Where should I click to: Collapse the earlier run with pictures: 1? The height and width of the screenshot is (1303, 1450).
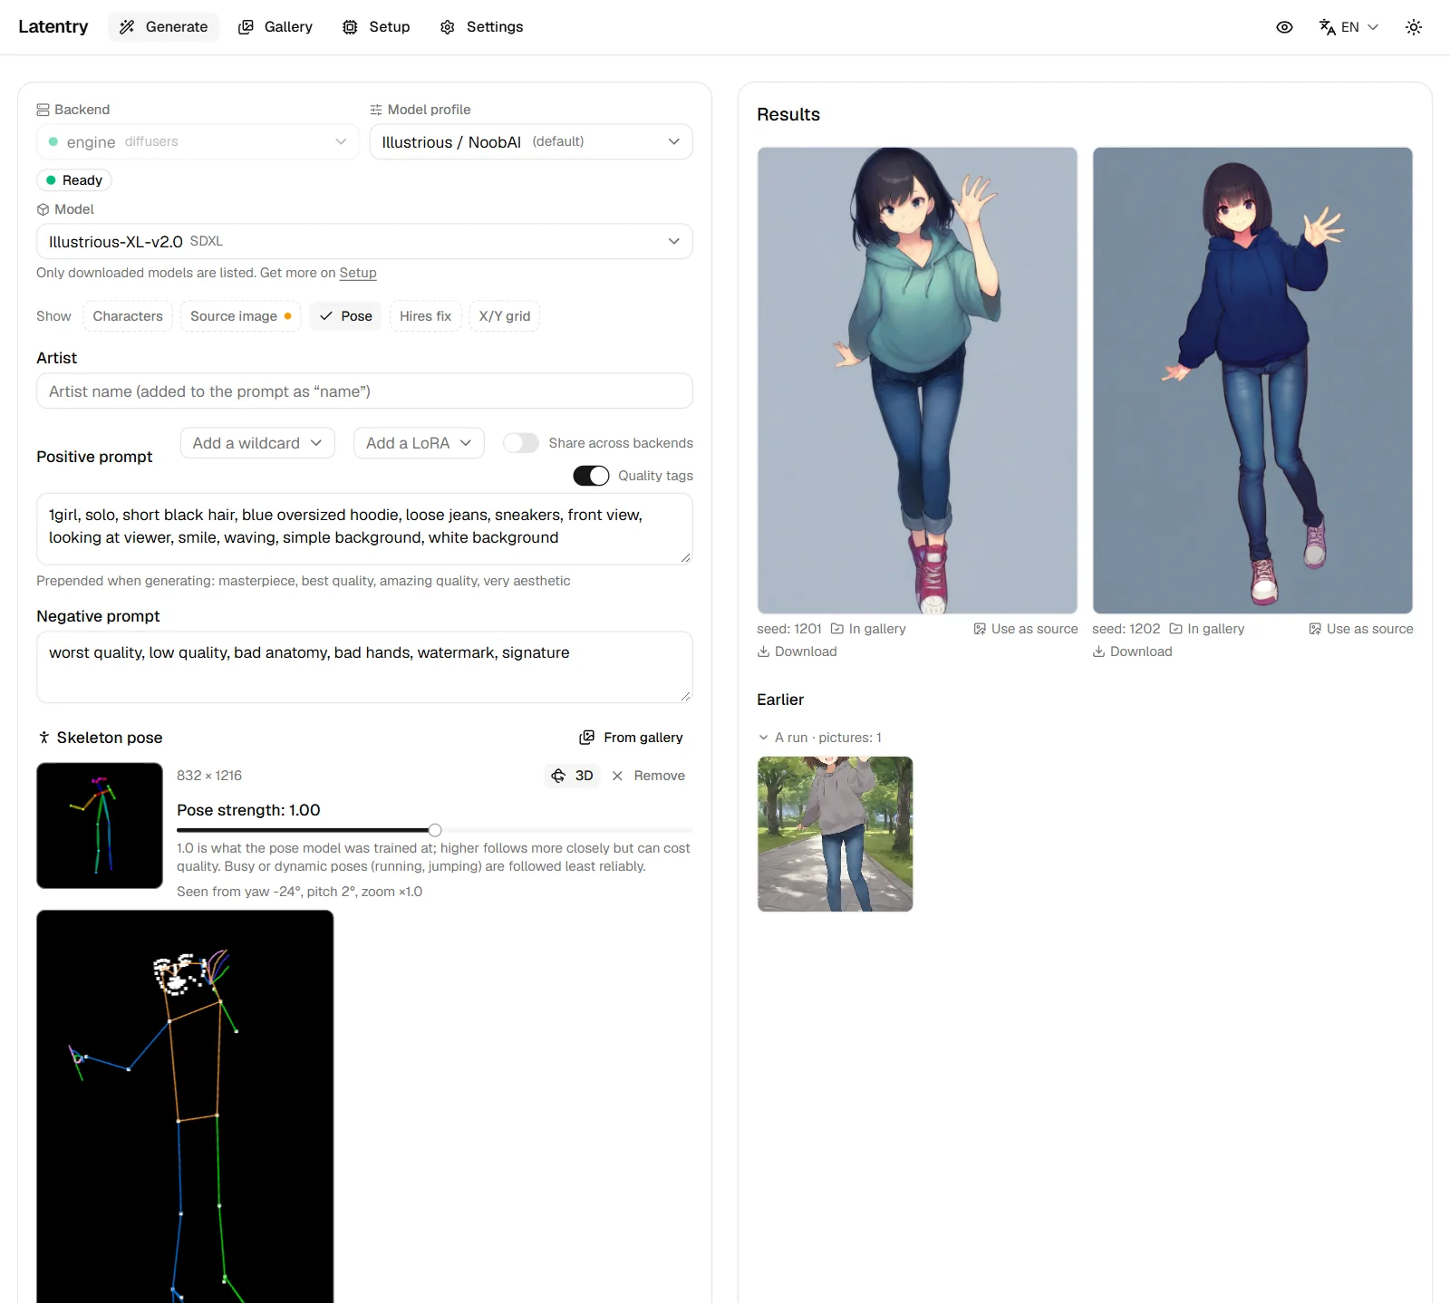tap(819, 738)
